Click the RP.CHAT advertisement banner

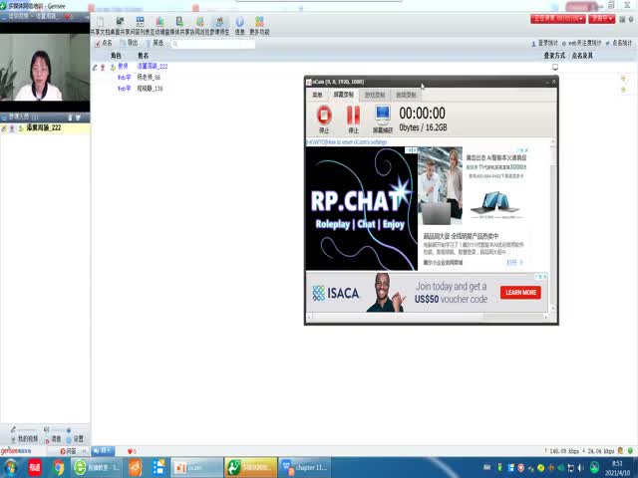tap(359, 209)
